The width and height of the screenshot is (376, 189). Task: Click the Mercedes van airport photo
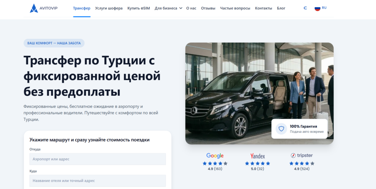coord(260,94)
